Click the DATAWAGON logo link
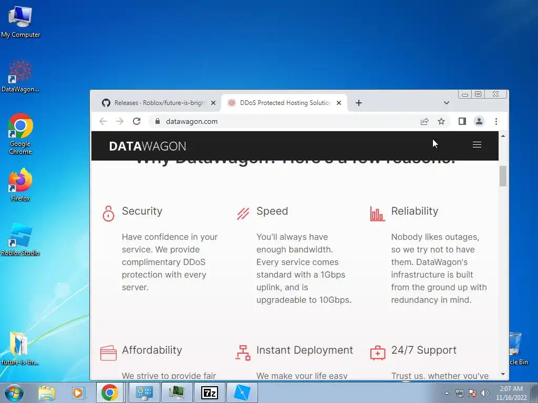The image size is (538, 403). pyautogui.click(x=148, y=146)
